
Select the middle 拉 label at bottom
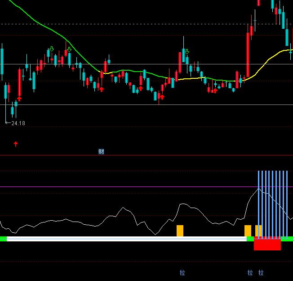click(x=250, y=272)
